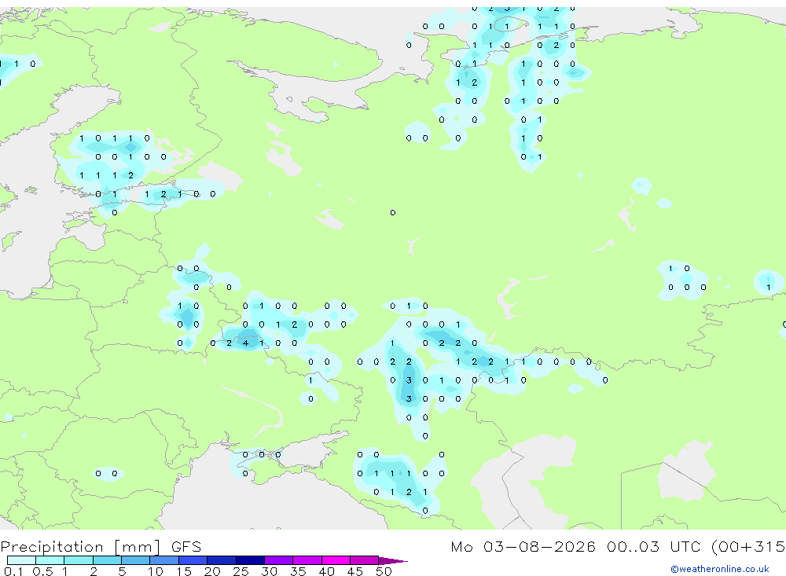Viewport: 786px width, 576px height.
Task: Click the 35–40 mm violet legend swatch
Action: pos(307,560)
